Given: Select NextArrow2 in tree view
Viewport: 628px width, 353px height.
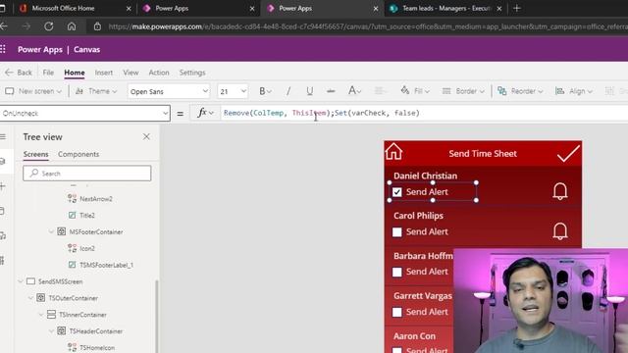Looking at the screenshot, I should [96, 199].
